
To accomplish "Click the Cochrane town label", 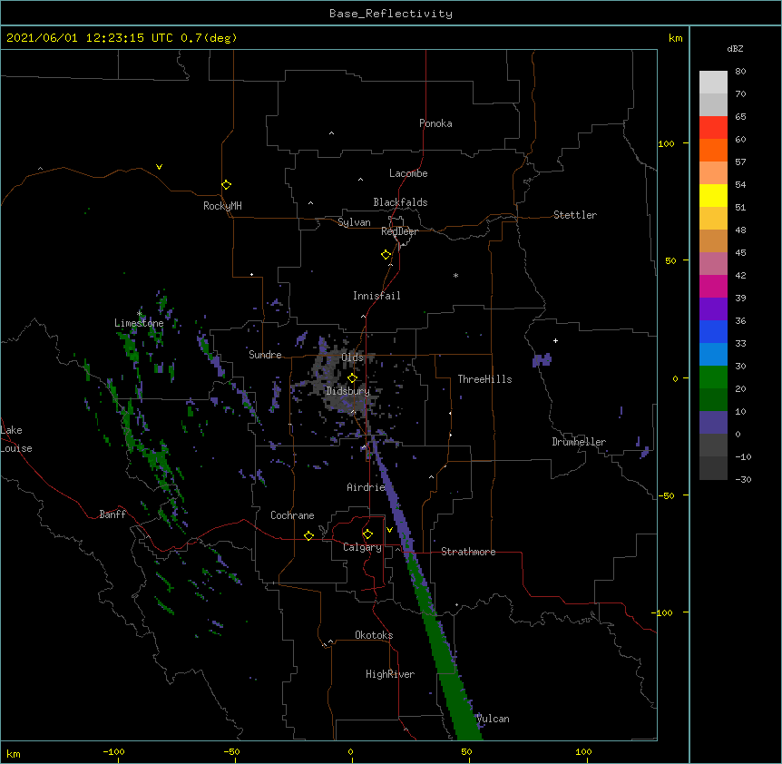I will coord(292,515).
